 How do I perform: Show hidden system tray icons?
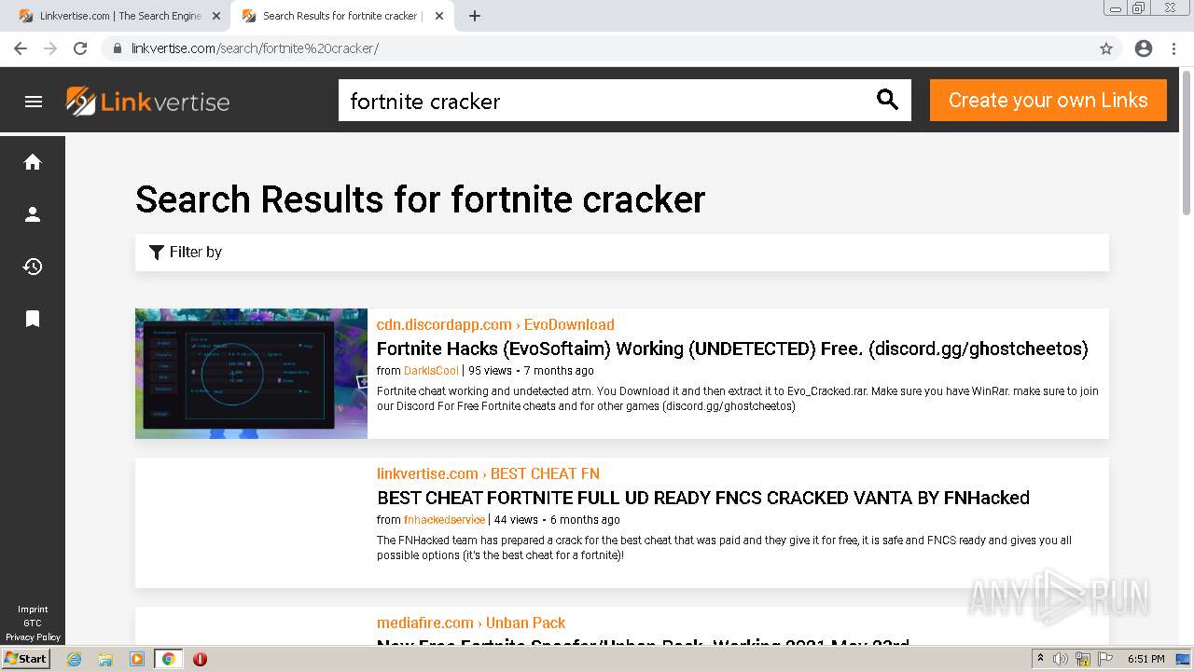(1040, 659)
